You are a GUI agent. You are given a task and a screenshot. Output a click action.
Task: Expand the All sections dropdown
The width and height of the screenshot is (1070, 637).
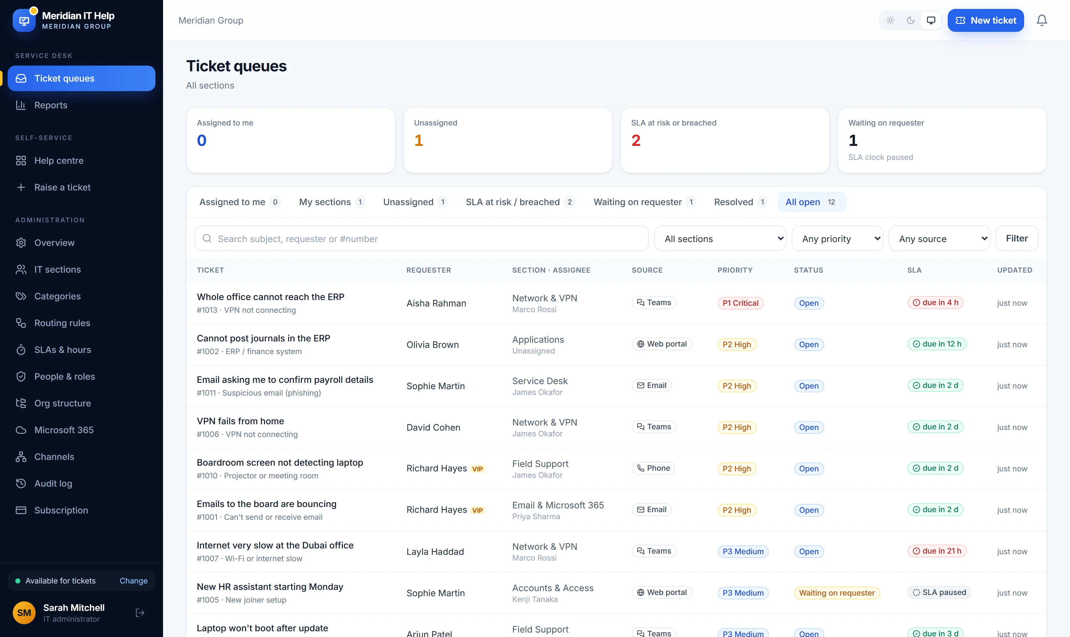[x=720, y=239]
